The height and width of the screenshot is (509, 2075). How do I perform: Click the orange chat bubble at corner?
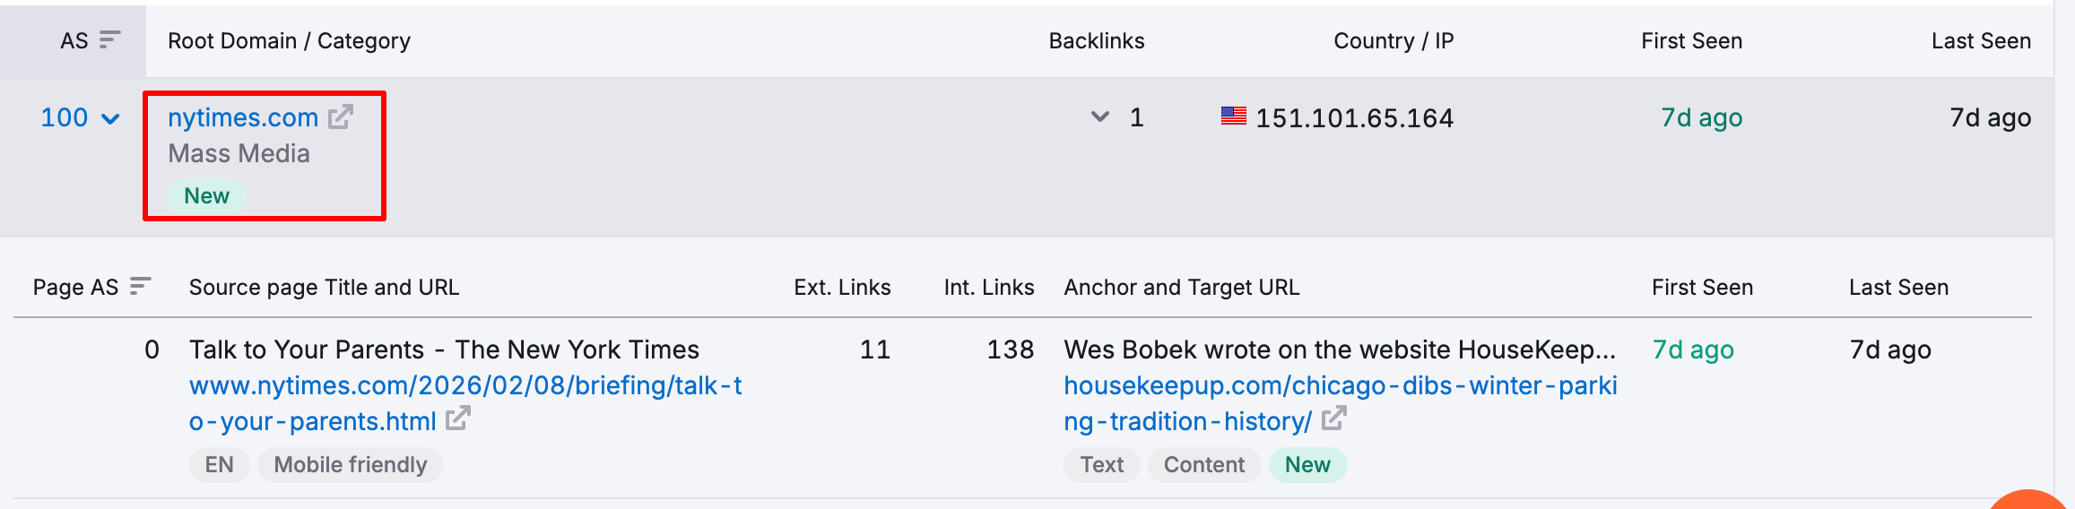2032,499
